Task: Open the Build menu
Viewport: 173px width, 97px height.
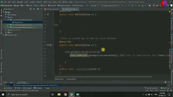Action: (45, 2)
